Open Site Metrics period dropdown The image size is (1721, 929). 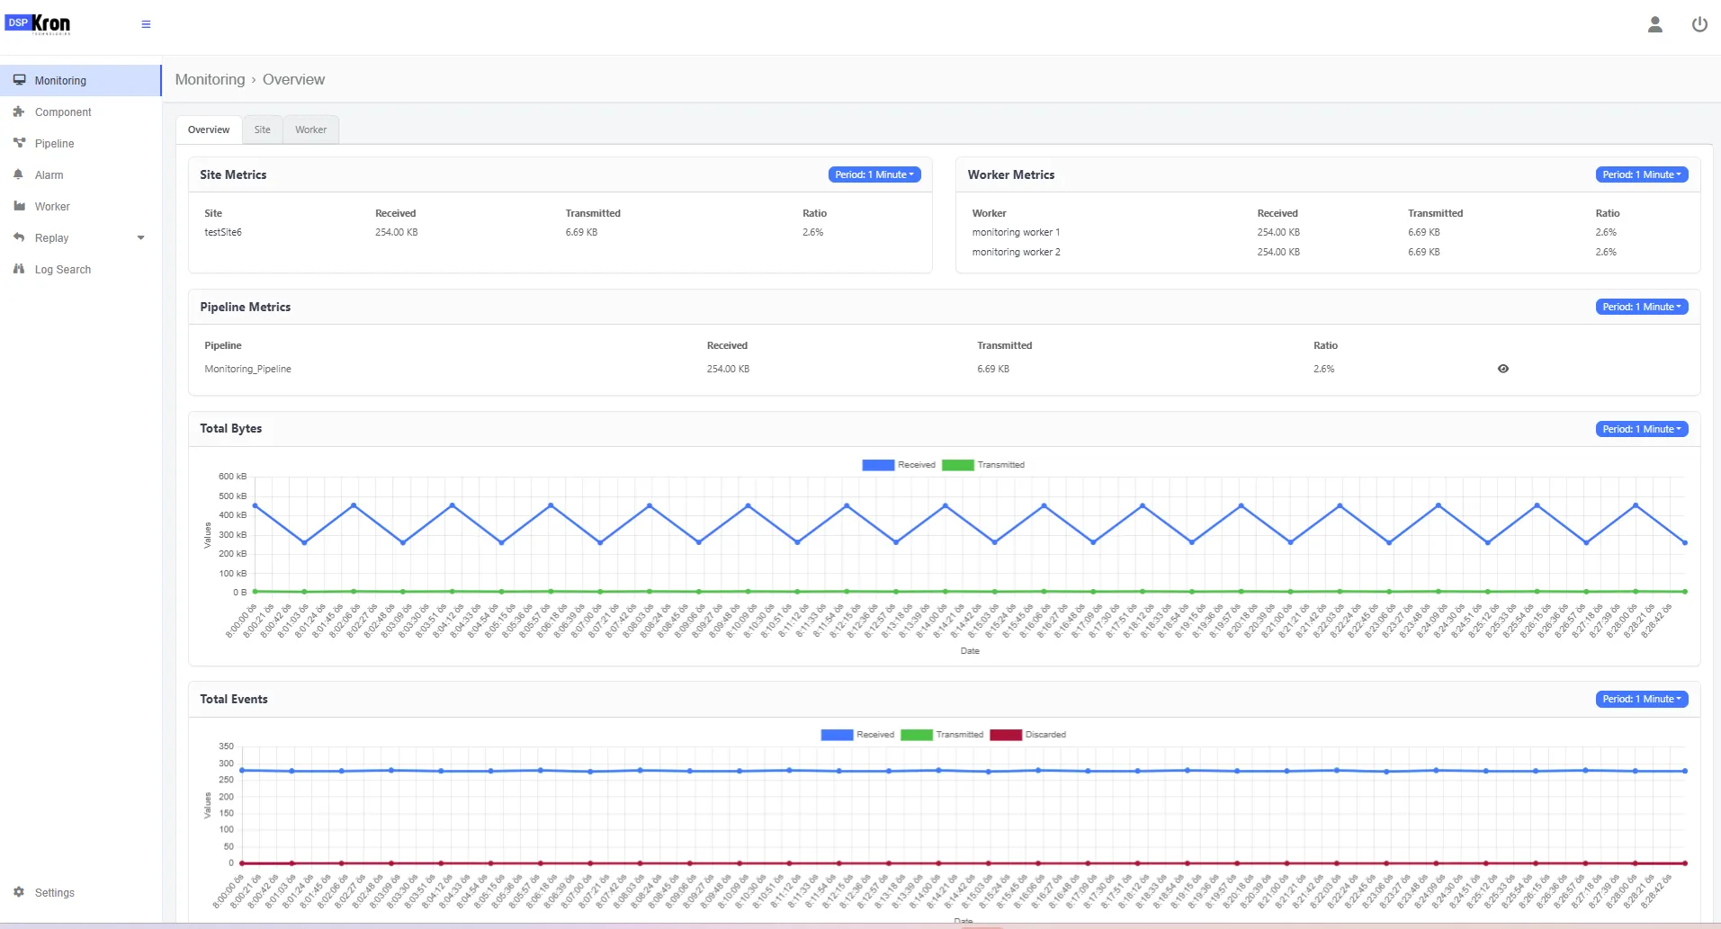[x=874, y=174]
